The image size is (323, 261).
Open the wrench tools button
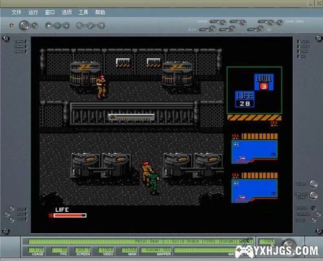pyautogui.click(x=90, y=26)
